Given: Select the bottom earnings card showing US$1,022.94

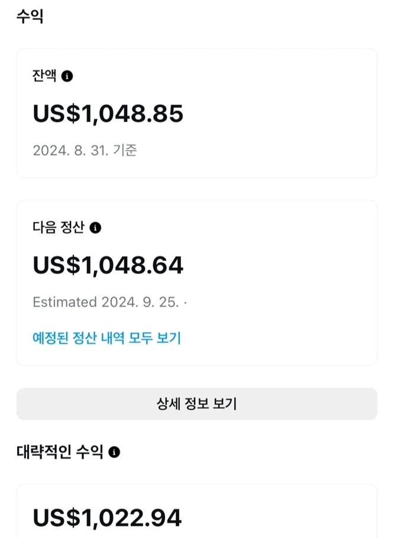Looking at the screenshot, I should pos(197,513).
